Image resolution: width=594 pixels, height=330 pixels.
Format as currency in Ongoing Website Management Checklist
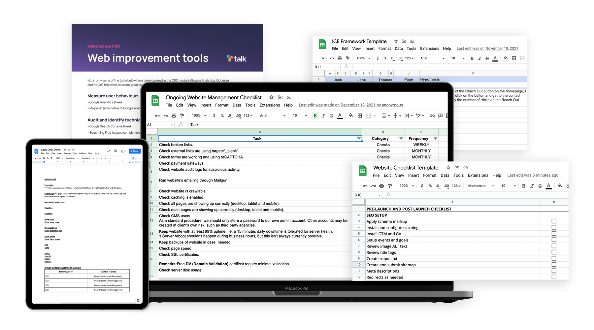click(214, 116)
